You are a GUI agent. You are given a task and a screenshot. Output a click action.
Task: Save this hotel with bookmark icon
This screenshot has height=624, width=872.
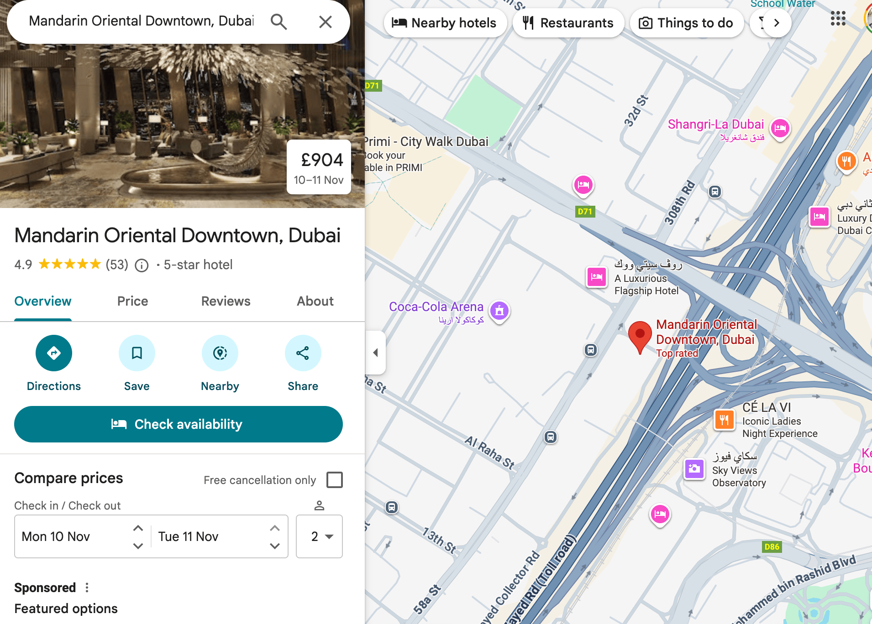tap(137, 353)
